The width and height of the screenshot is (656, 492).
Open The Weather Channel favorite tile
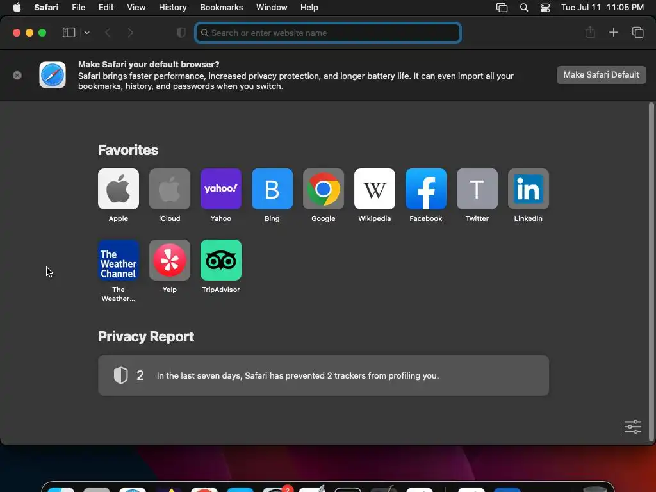coord(119,260)
